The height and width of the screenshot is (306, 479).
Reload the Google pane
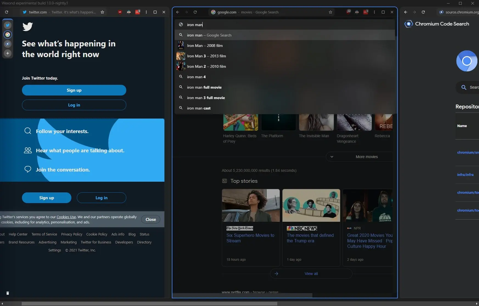[x=195, y=12]
